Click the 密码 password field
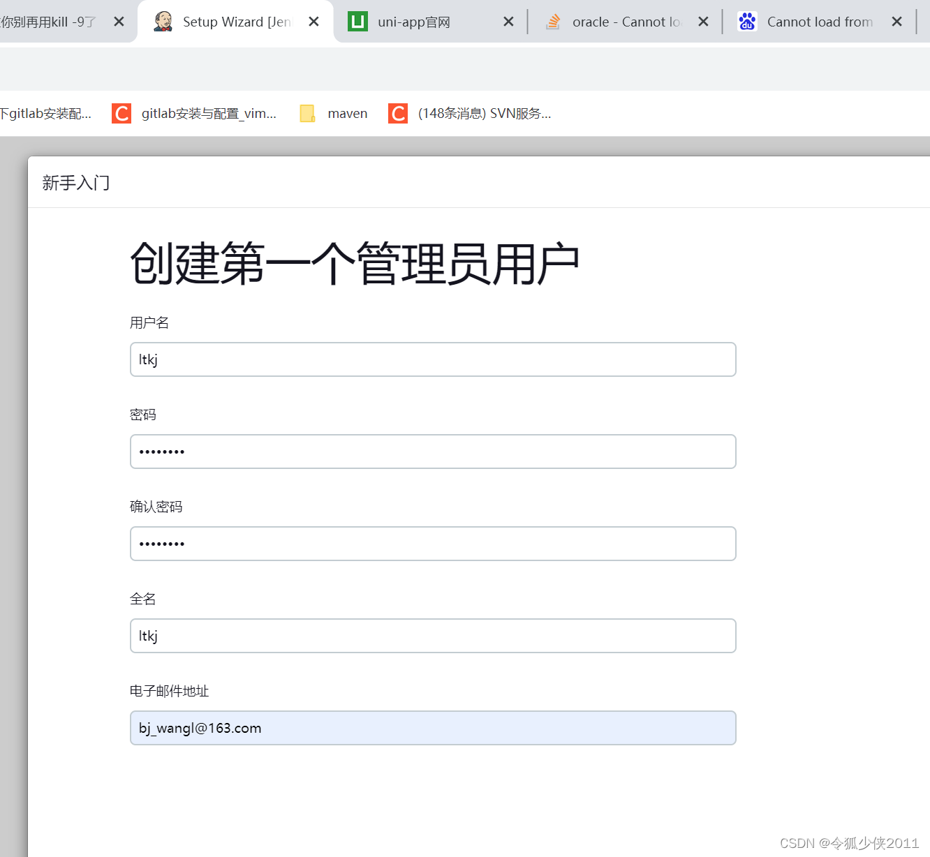This screenshot has height=857, width=930. tap(433, 452)
